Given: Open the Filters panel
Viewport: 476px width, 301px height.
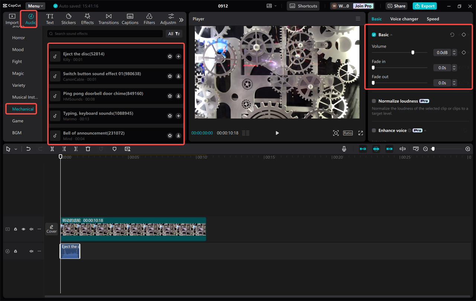Looking at the screenshot, I should (x=149, y=19).
